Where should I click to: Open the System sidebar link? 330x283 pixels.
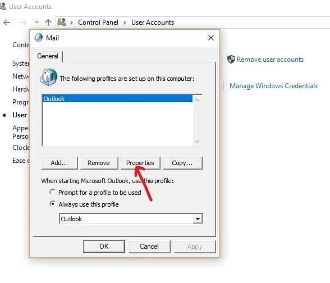coord(21,63)
